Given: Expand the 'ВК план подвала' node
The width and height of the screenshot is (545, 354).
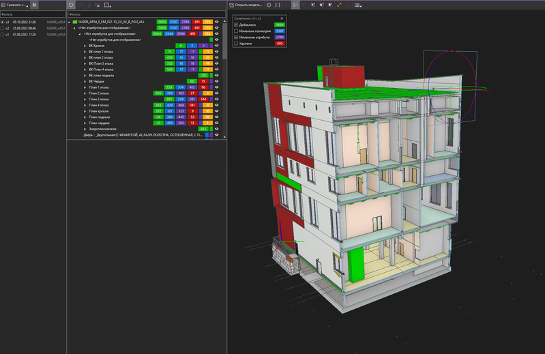Looking at the screenshot, I should [85, 76].
